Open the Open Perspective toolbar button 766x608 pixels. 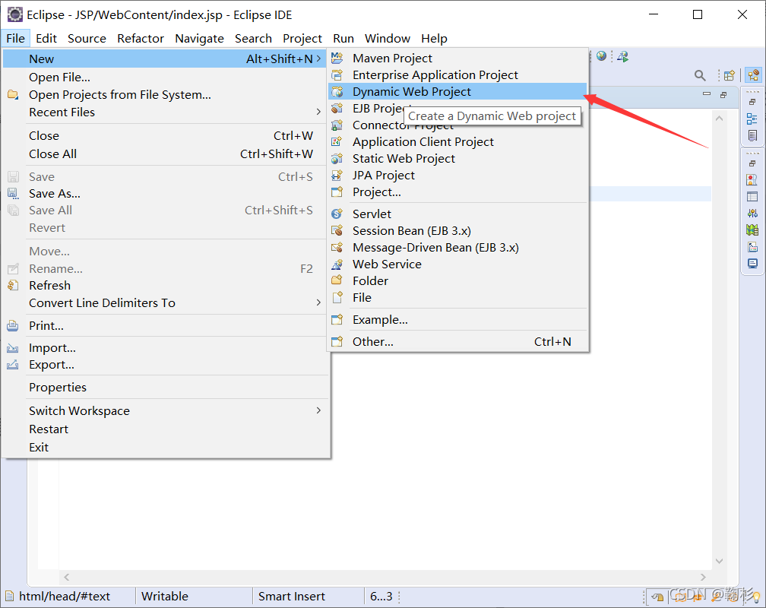pyautogui.click(x=730, y=75)
